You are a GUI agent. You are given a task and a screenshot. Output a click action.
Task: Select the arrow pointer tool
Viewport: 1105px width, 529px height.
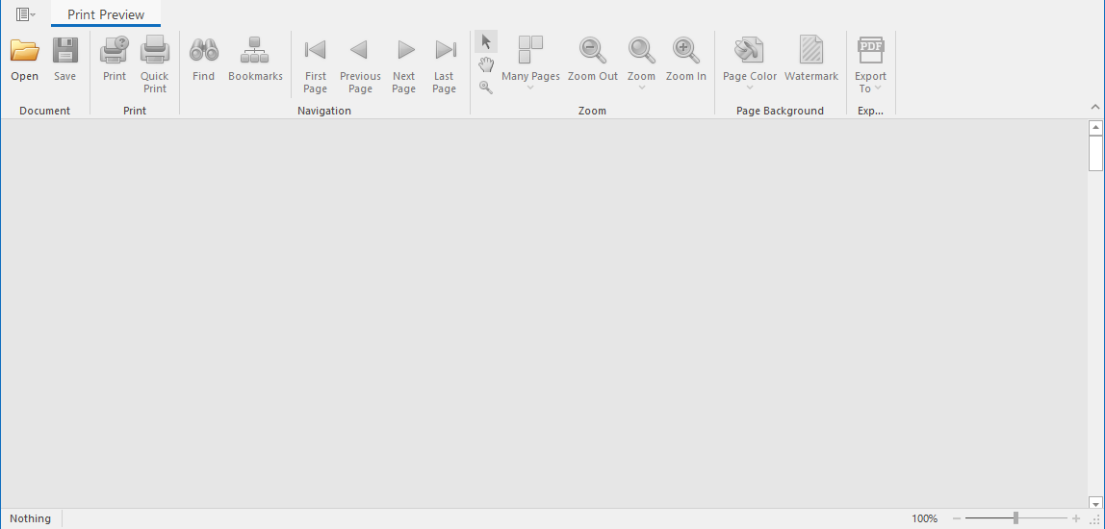(x=486, y=41)
